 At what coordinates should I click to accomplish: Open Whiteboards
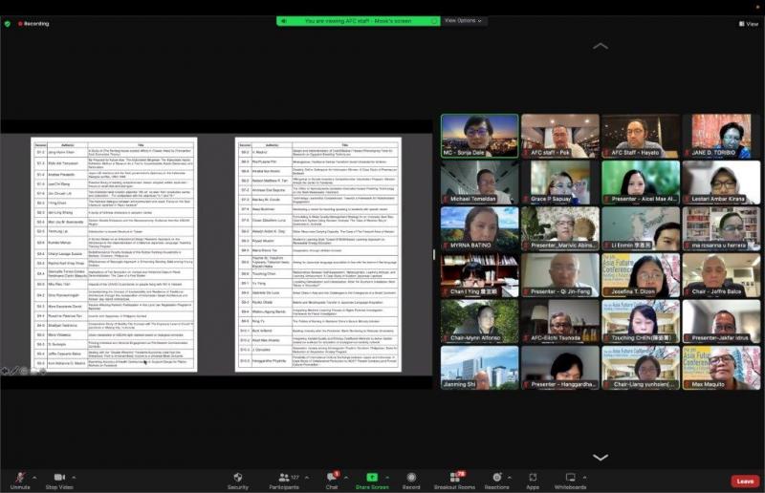tap(570, 479)
